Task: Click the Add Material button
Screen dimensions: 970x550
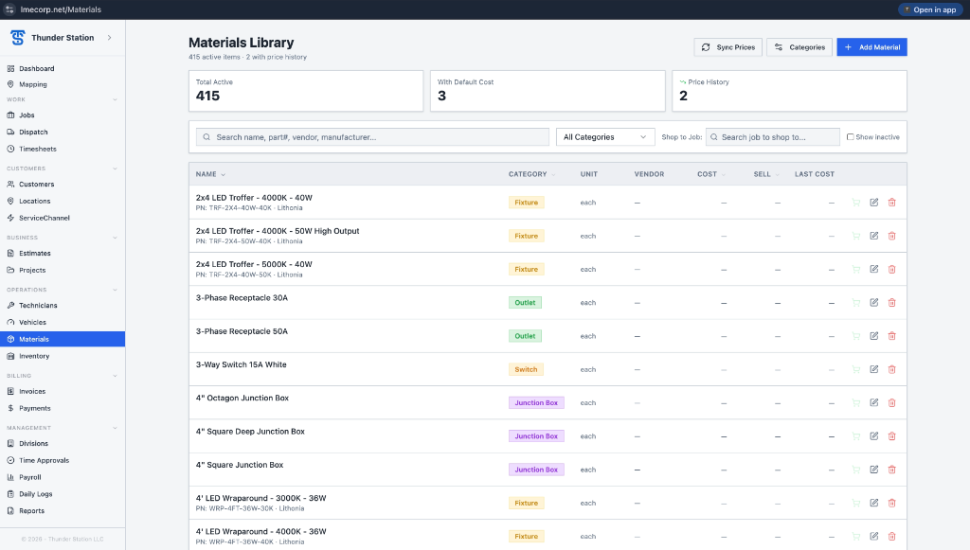Action: tap(871, 47)
